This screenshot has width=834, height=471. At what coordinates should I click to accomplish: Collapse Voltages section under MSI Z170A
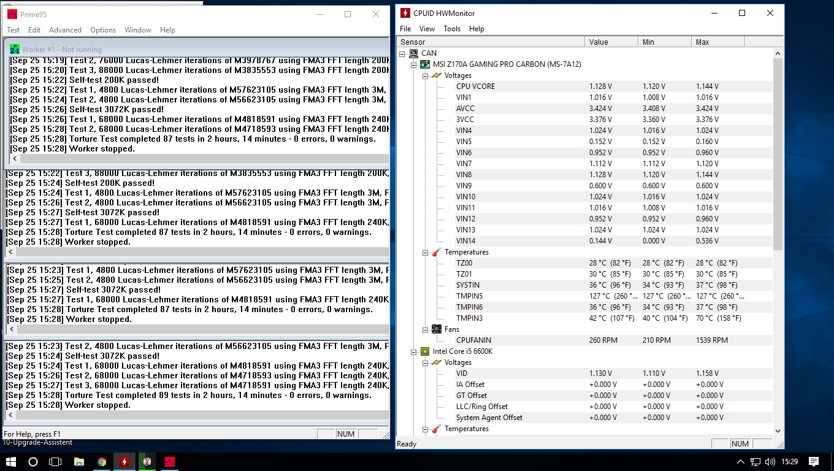tap(426, 75)
